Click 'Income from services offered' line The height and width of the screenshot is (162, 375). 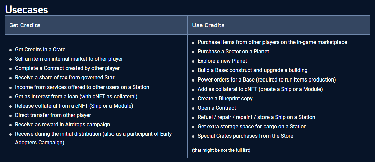point(82,87)
